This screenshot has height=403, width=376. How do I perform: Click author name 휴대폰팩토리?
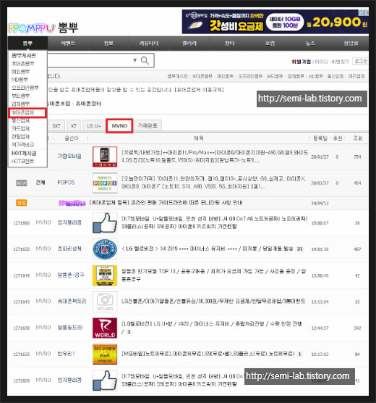pyautogui.click(x=72, y=301)
